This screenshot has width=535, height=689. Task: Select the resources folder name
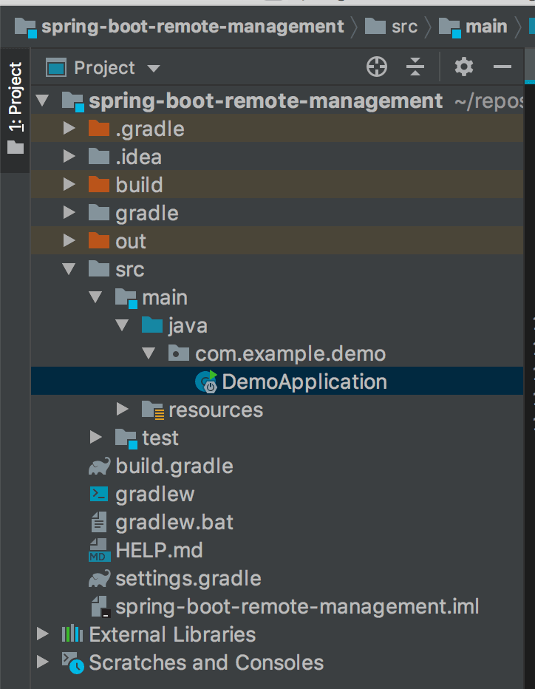[x=216, y=410]
